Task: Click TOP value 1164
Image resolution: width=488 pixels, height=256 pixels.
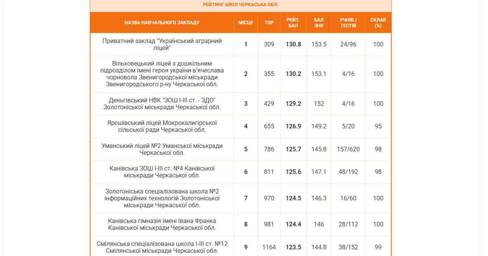Action: [x=269, y=247]
